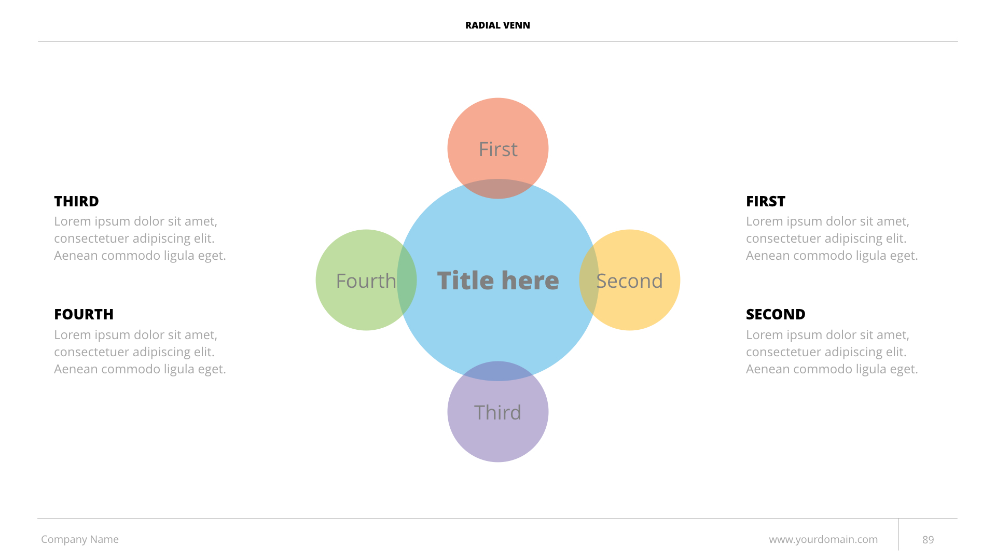
Task: Select the paragraph below the SECOND heading
Action: (x=832, y=352)
